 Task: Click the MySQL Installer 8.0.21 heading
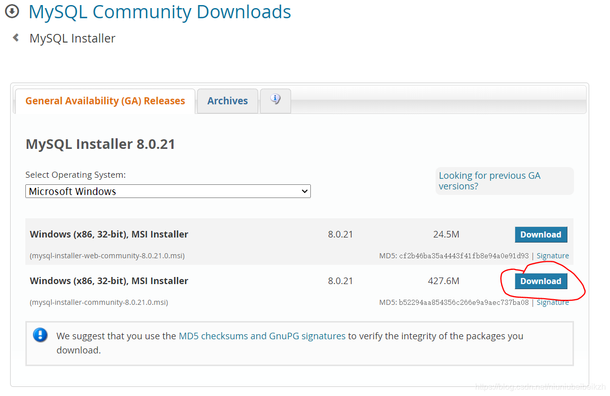(x=100, y=144)
